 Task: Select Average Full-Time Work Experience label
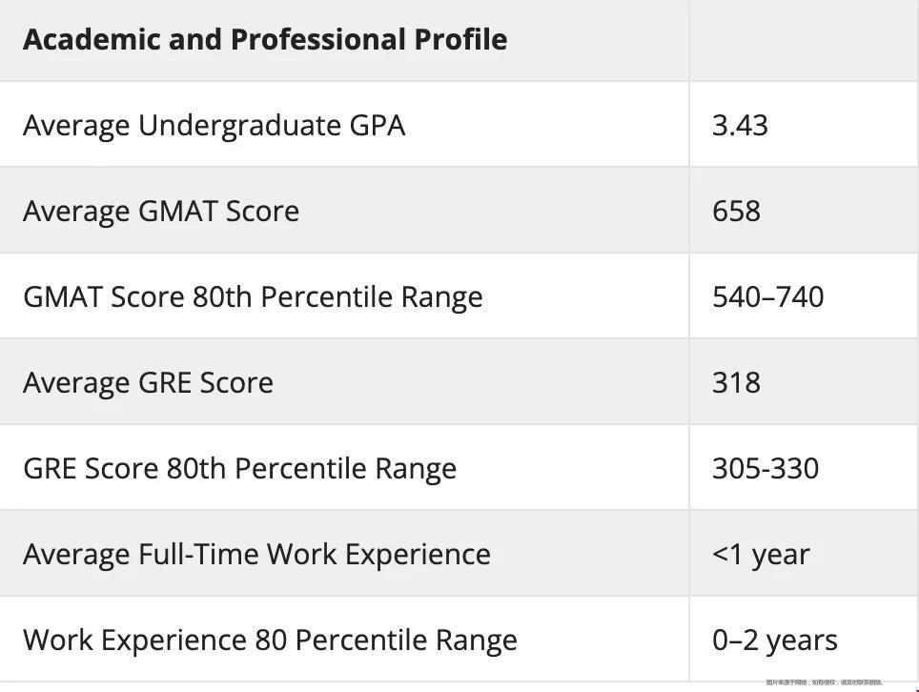256,555
